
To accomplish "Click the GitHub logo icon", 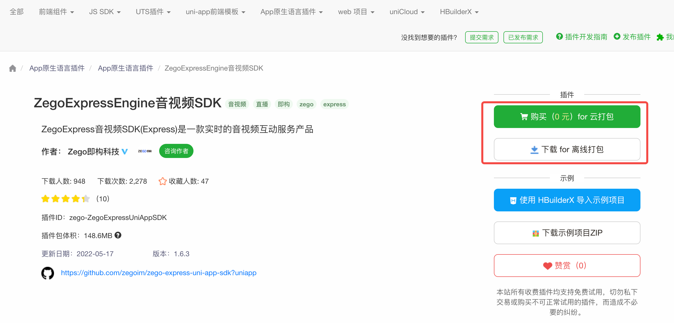I will (48, 273).
